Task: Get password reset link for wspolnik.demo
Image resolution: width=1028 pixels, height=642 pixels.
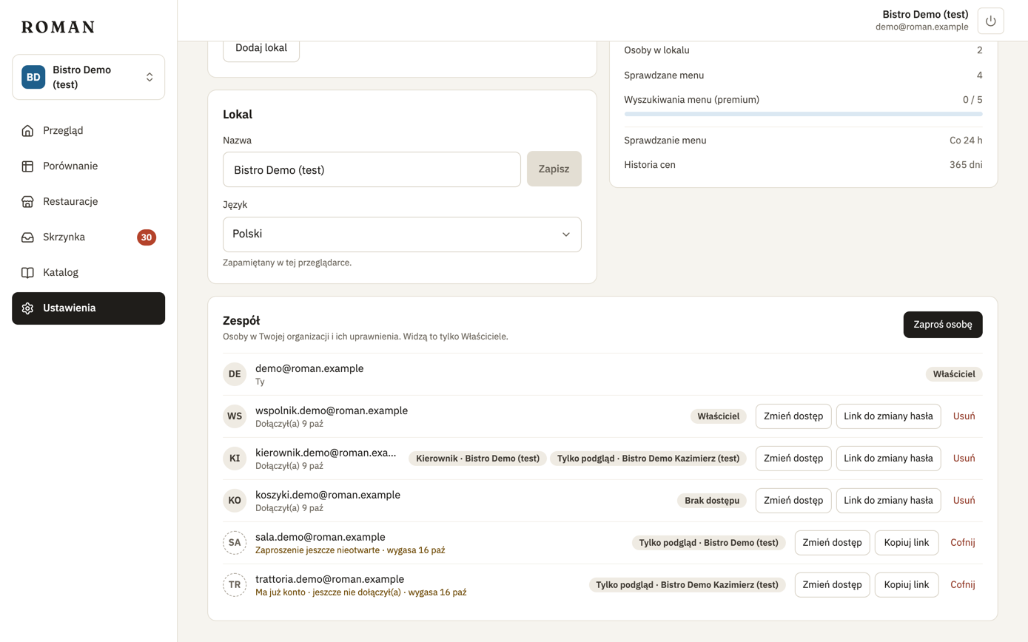Action: 889,416
